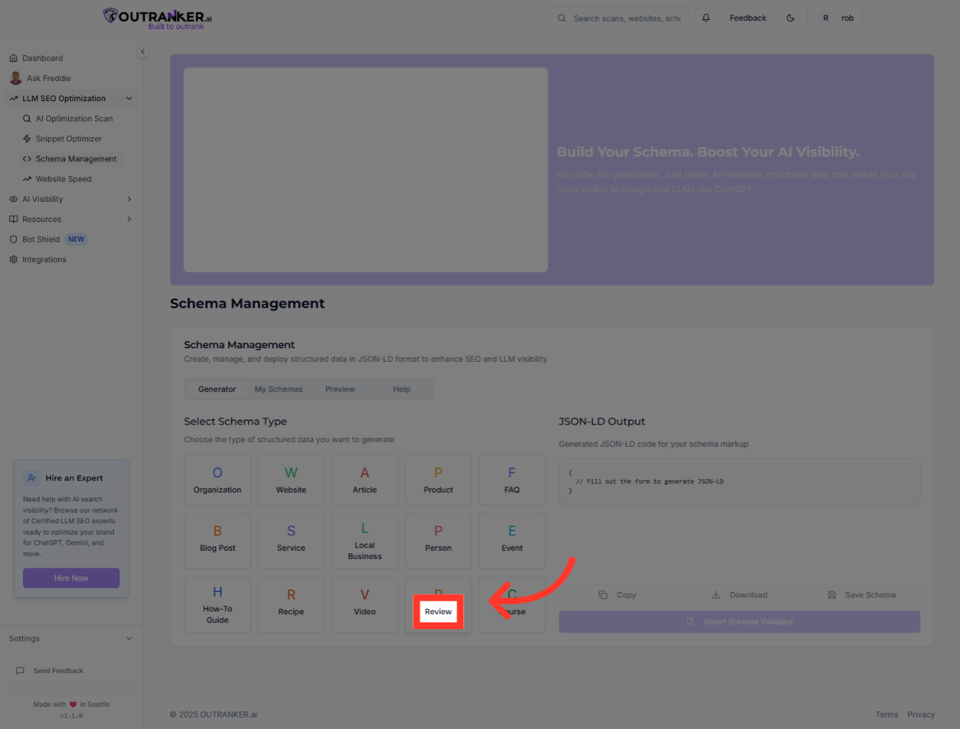Screen dimensions: 960x729
Task: Select the Organization schema type
Action: 217,480
